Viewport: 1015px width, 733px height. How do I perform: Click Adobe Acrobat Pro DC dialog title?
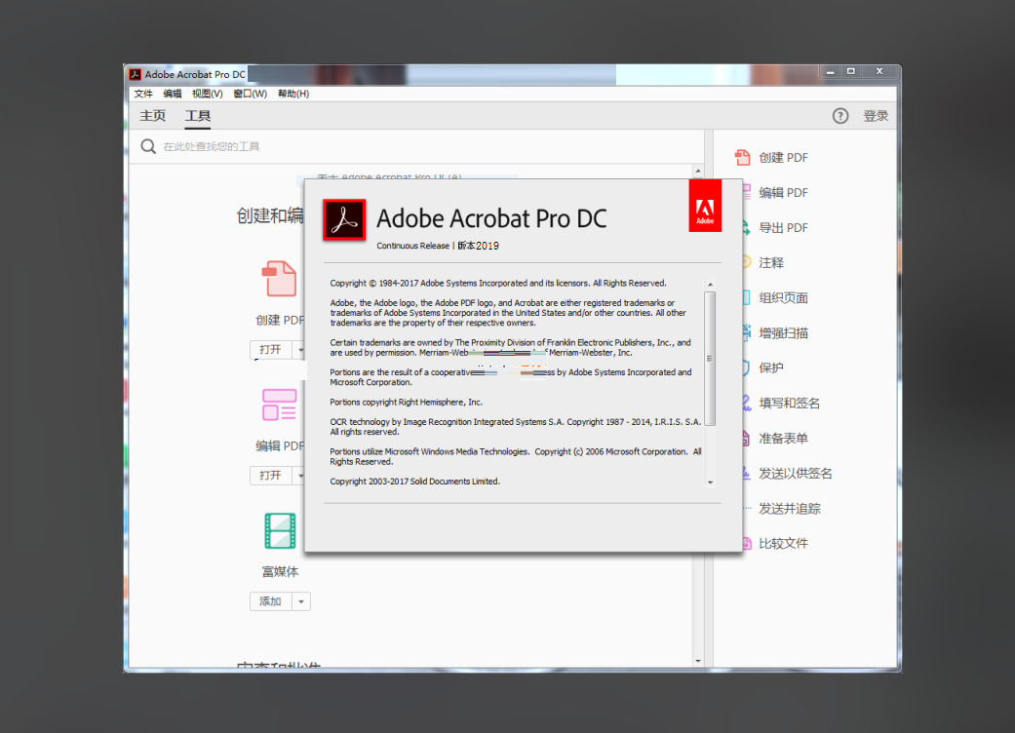coord(492,218)
